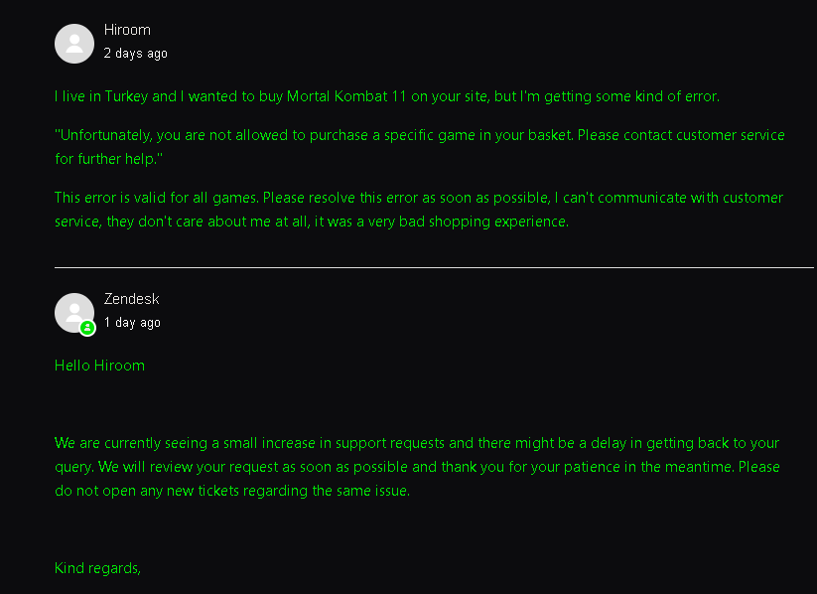
Task: Click the "Kind regards," sign-off text
Action: pyautogui.click(x=98, y=569)
